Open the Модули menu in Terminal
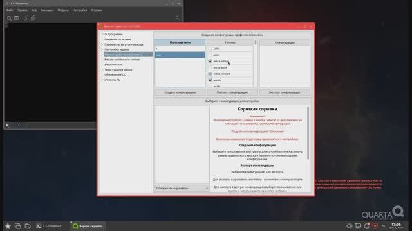The width and height of the screenshot is (412, 231). click(63, 10)
